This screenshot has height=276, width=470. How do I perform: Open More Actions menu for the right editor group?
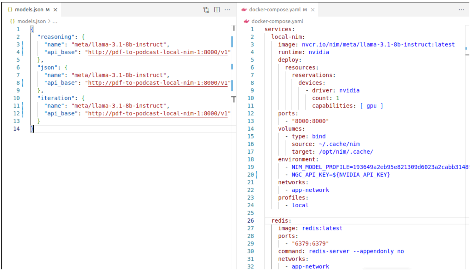[x=461, y=10]
